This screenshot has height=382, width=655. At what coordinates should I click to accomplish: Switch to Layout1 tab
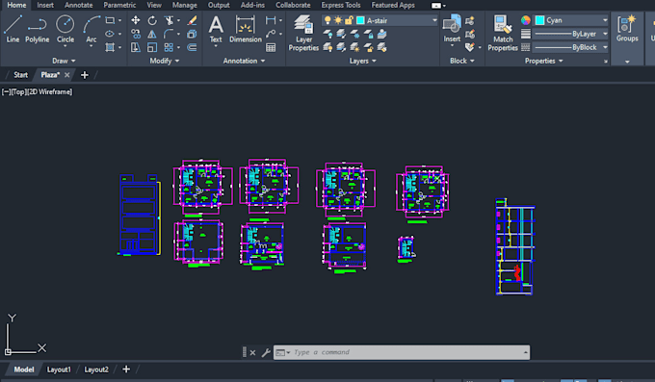tap(59, 369)
